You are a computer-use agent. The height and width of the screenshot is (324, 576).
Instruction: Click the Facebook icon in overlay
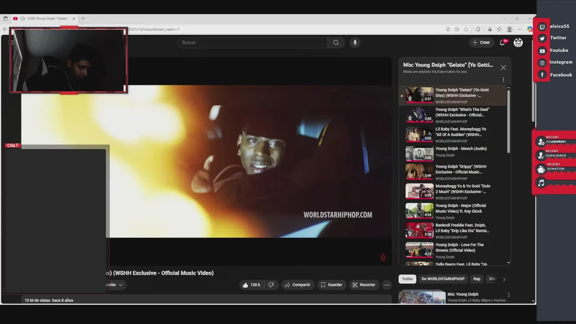click(542, 75)
